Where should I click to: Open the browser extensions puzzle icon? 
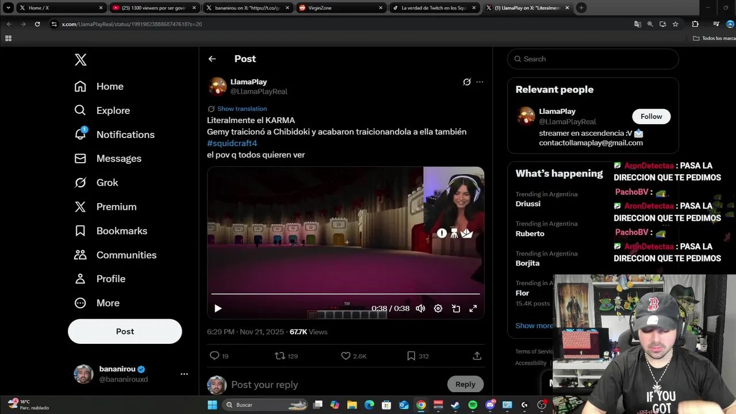pyautogui.click(x=695, y=24)
